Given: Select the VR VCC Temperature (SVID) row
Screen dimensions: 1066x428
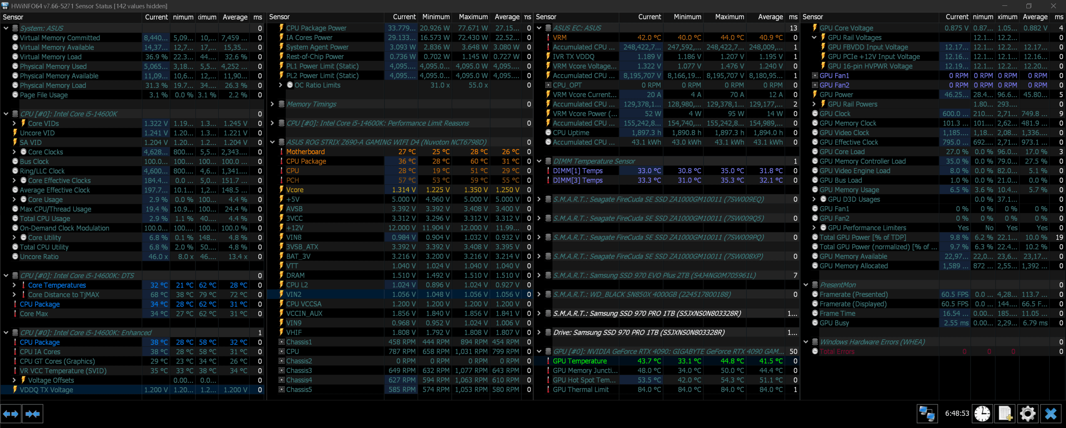Looking at the screenshot, I should tap(133, 371).
